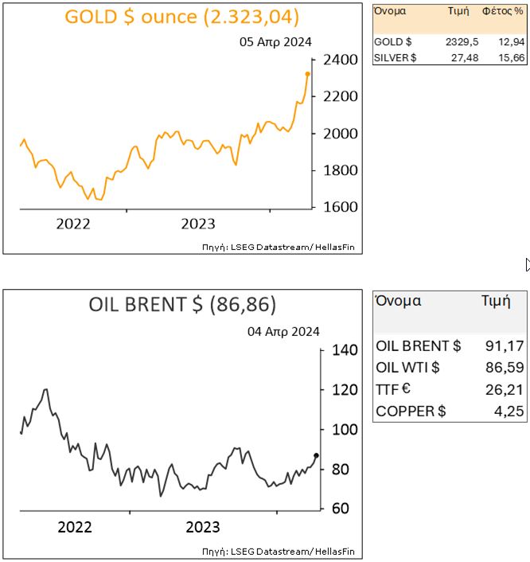
Task: Select the 05 Απρ 2024 date label
Action: [275, 42]
